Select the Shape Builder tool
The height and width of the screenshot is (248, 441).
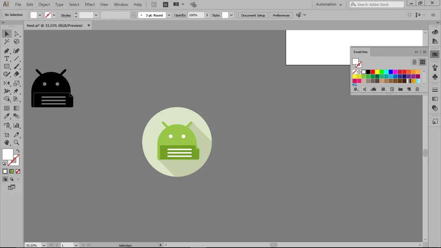tap(7, 99)
